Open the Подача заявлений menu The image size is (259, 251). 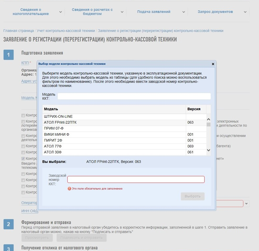(x=154, y=12)
